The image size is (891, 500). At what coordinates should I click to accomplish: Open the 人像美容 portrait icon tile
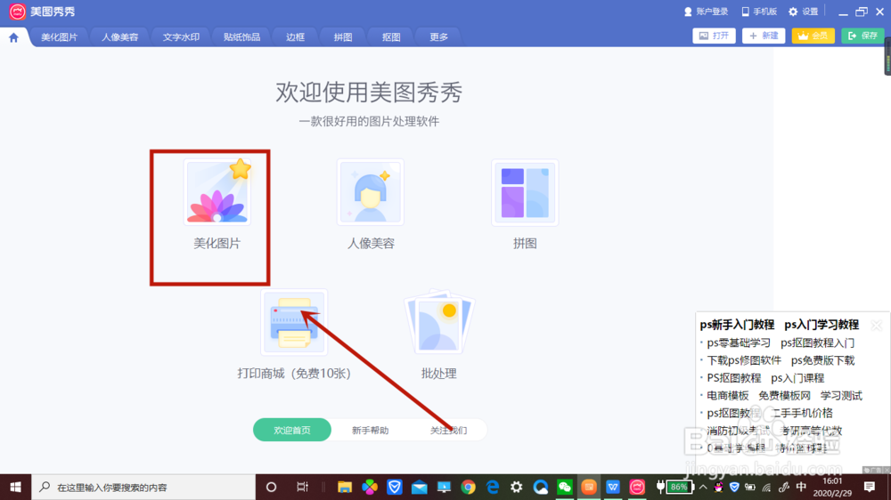point(371,192)
